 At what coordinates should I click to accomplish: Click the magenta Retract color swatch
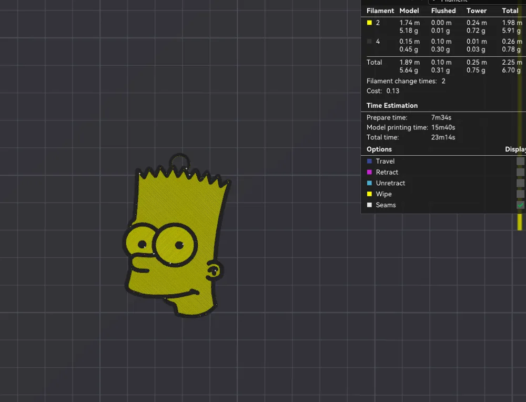tap(369, 172)
